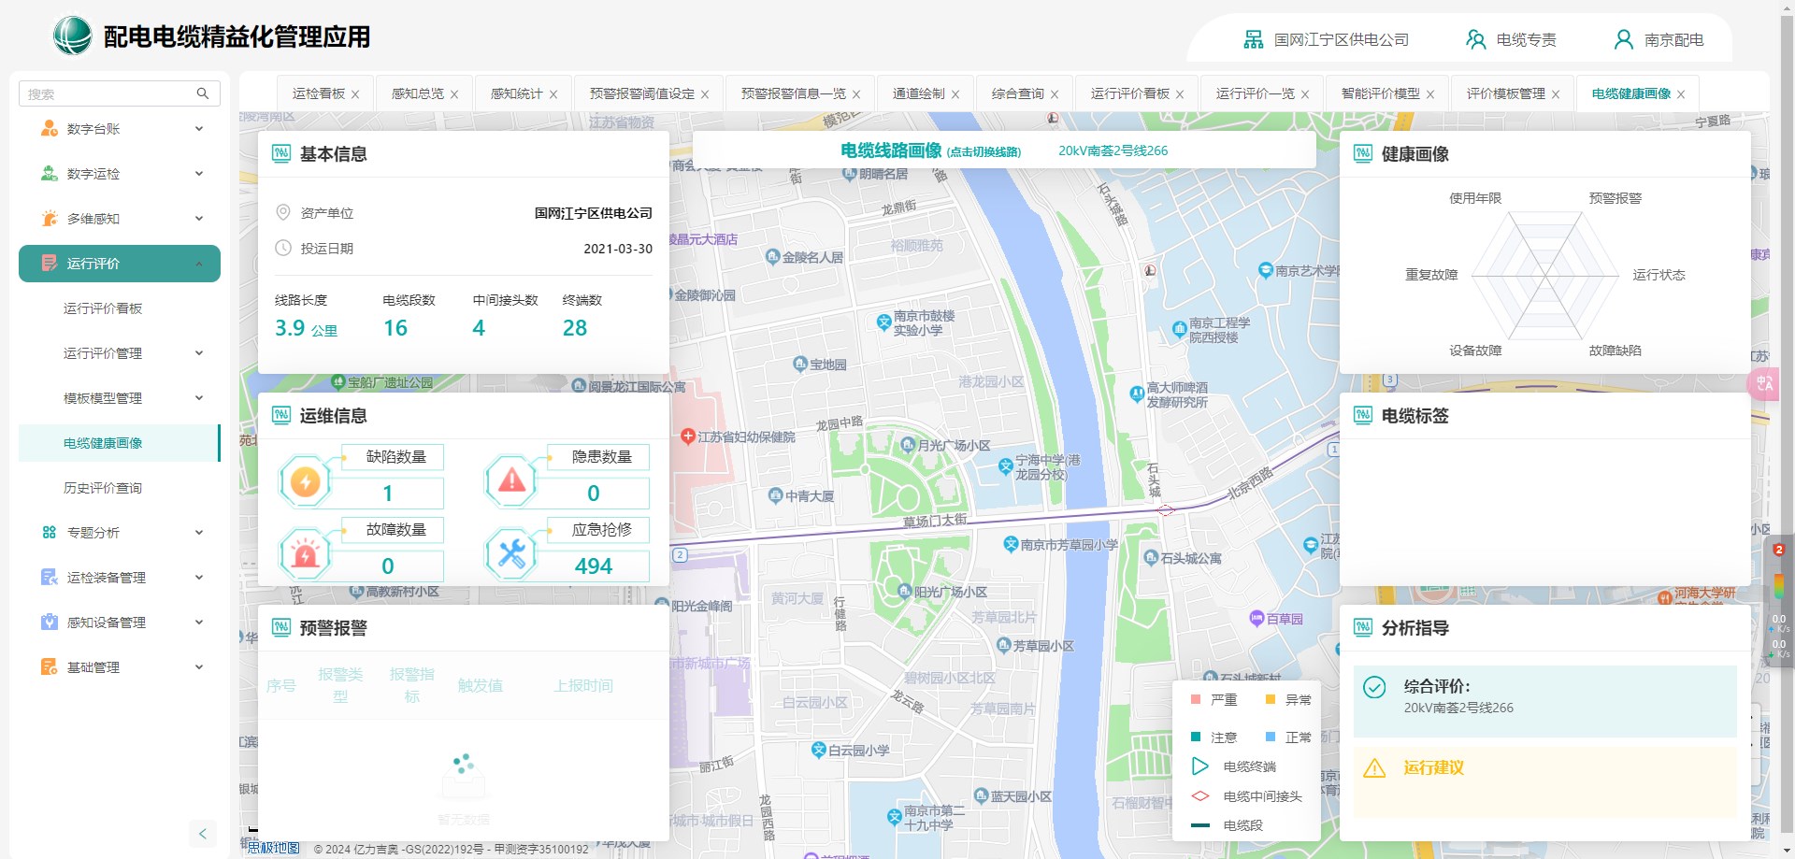Collapse the sidebar with arrow button
Image resolution: width=1795 pixels, height=859 pixels.
coord(203,834)
